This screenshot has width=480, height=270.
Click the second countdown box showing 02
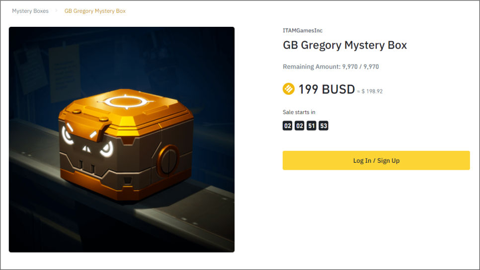pyautogui.click(x=300, y=126)
